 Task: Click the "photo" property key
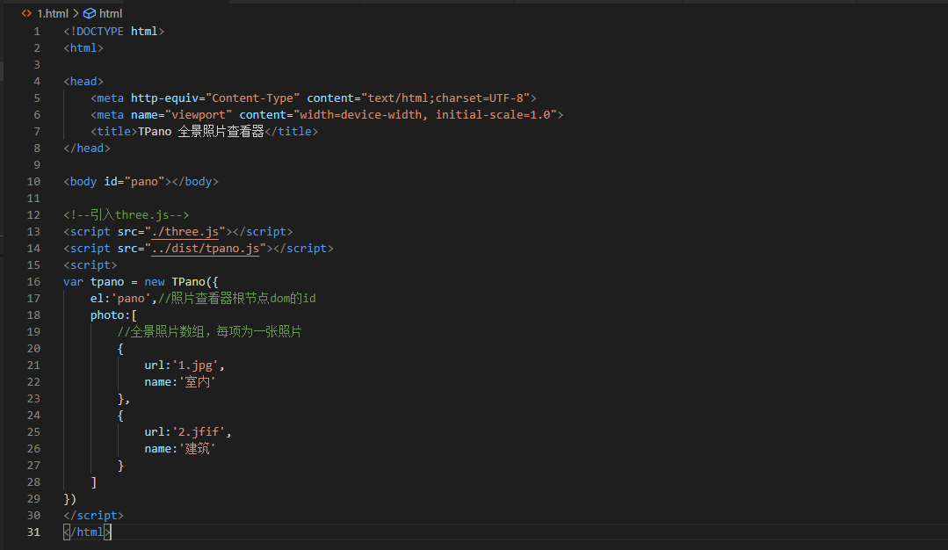[x=107, y=315]
